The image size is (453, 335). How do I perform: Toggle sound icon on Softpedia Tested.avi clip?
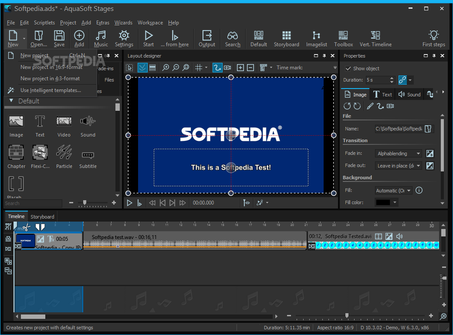coord(399,236)
